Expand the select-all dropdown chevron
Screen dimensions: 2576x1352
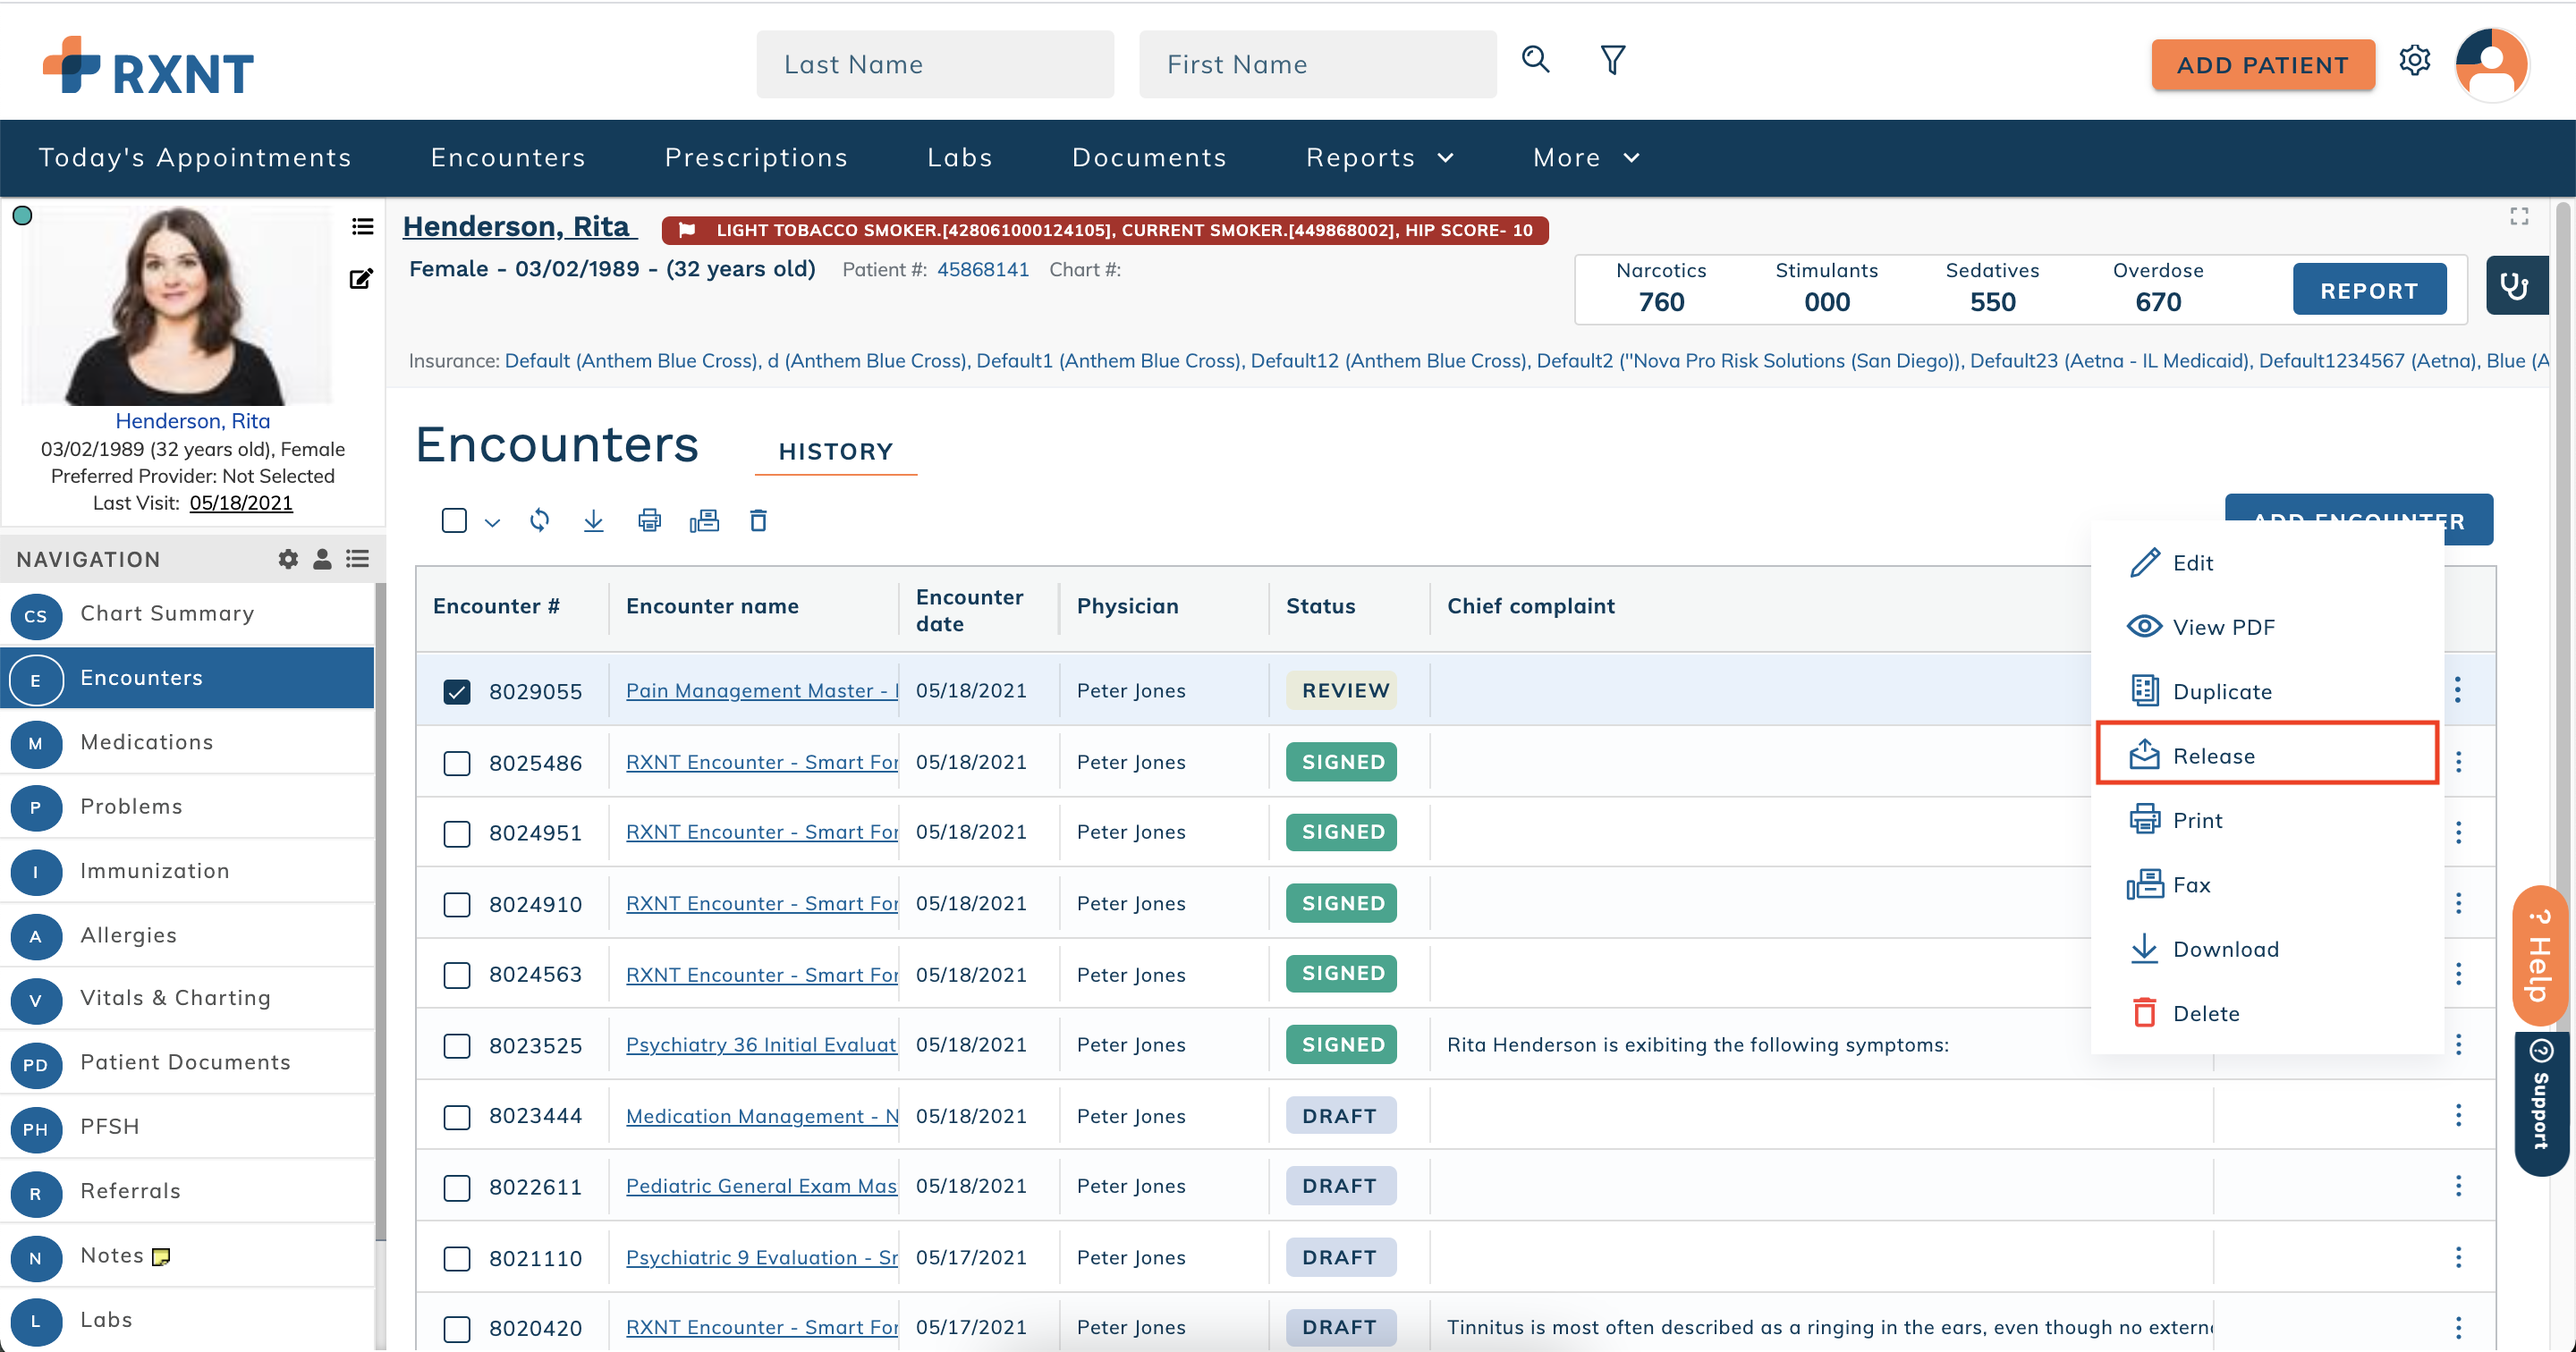[x=492, y=522]
